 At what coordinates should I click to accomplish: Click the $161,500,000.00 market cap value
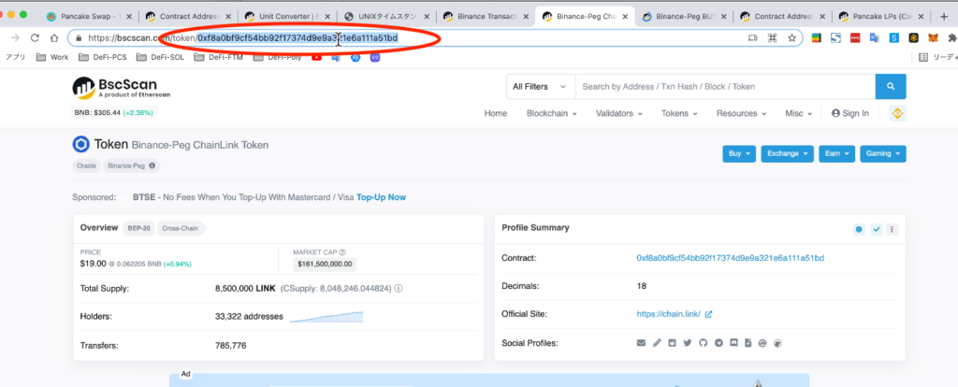325,265
